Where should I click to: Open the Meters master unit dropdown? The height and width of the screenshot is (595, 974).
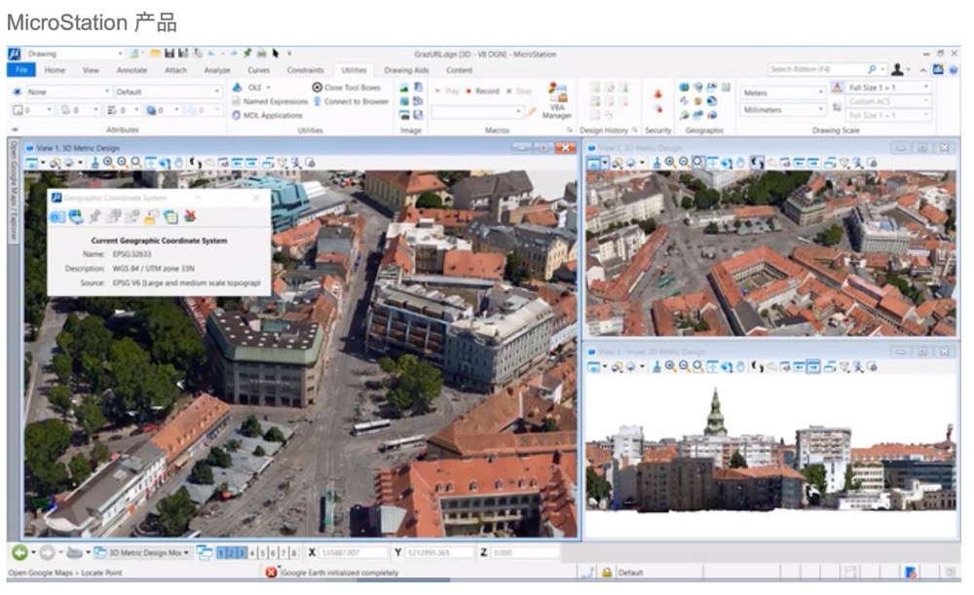(783, 93)
